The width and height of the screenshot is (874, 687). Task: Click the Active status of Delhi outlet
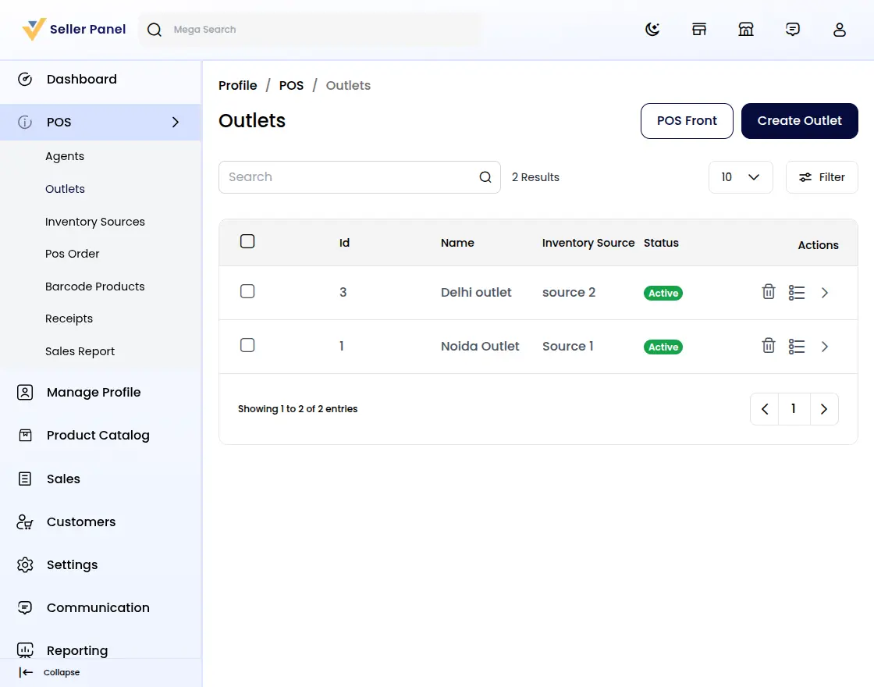(663, 293)
